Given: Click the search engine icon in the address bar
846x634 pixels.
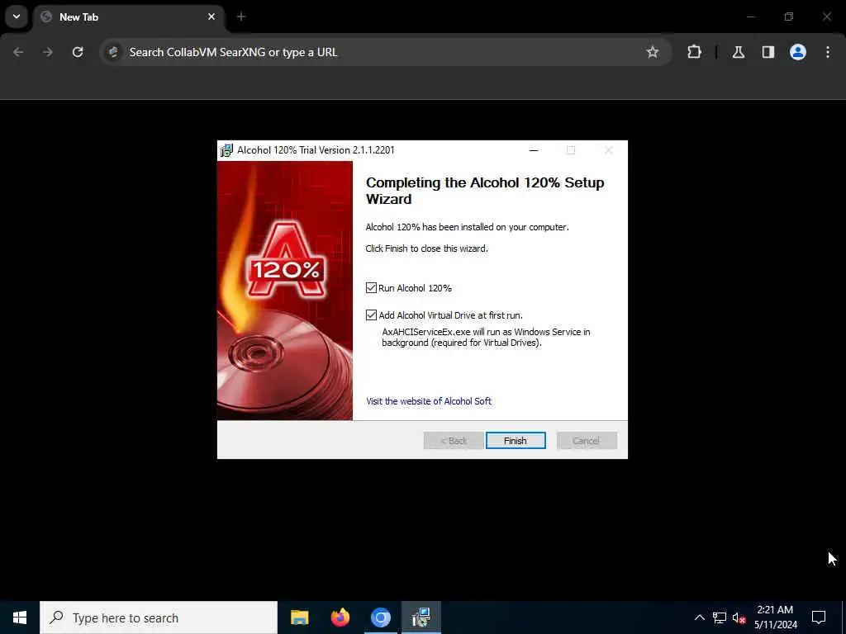Looking at the screenshot, I should [x=113, y=52].
